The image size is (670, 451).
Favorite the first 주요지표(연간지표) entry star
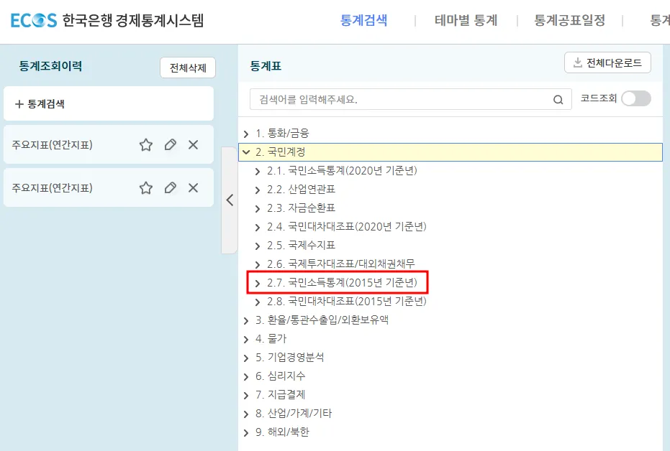145,145
